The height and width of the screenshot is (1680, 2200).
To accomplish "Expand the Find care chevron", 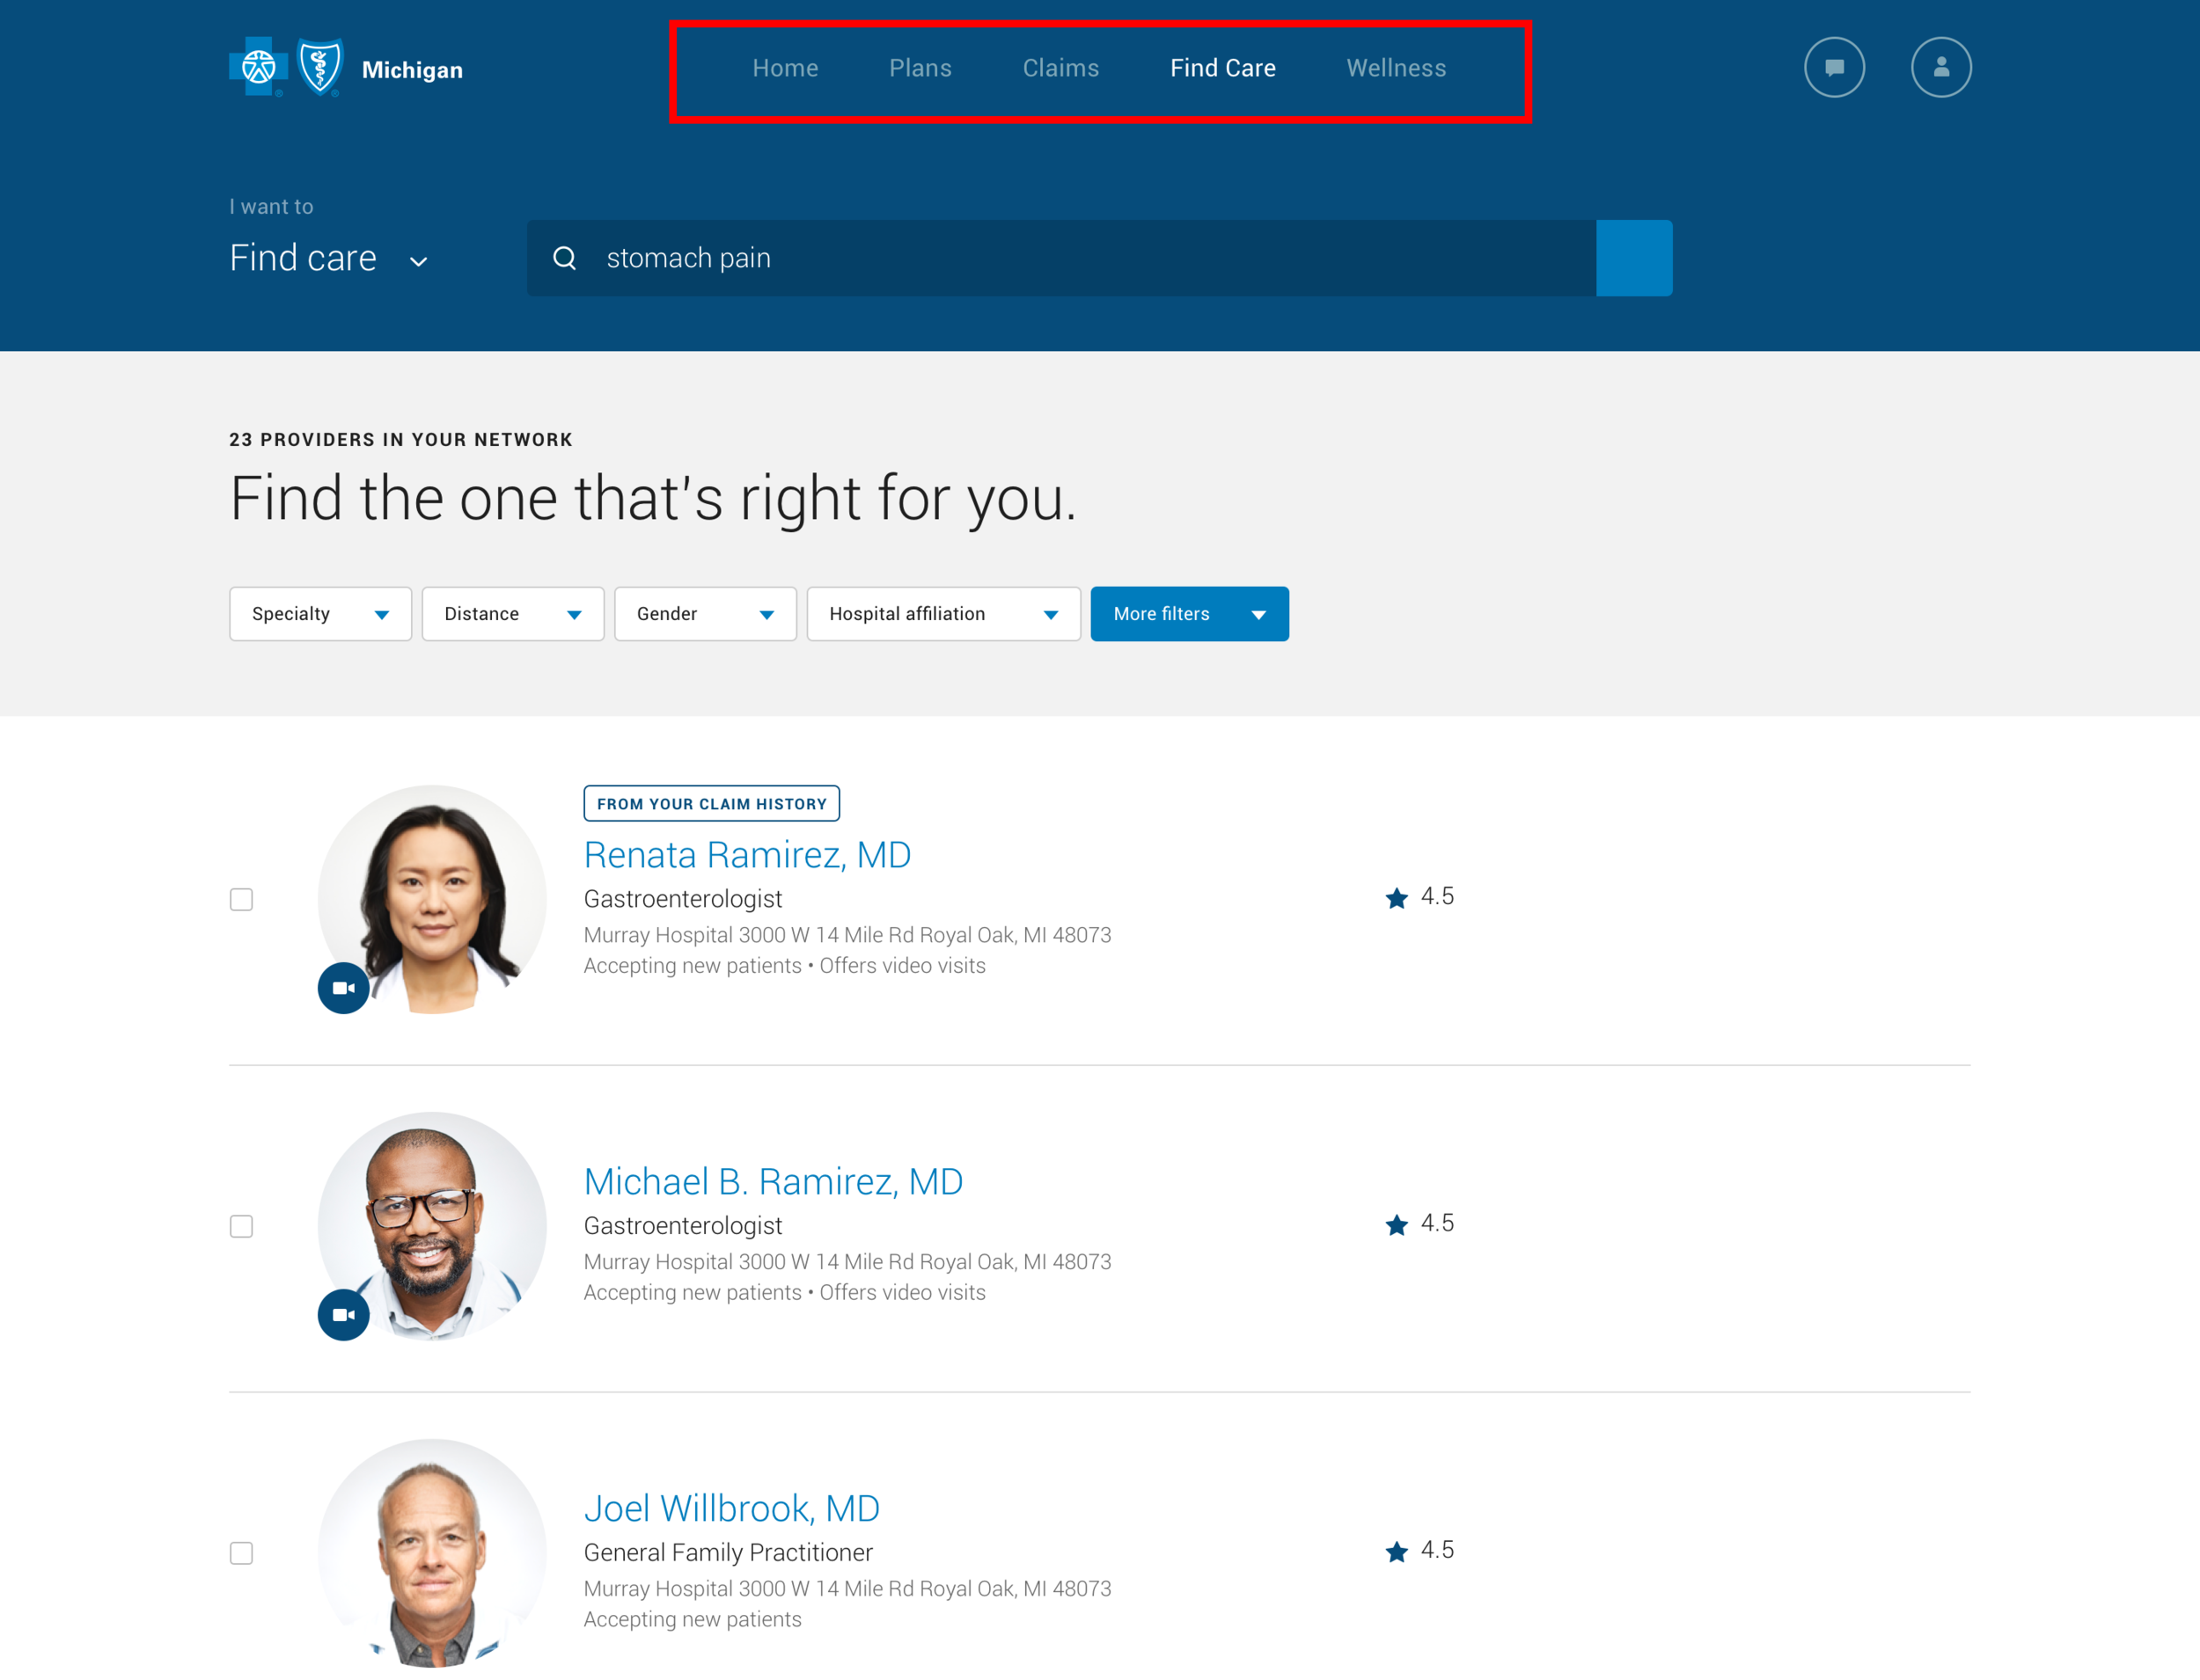I will [418, 261].
